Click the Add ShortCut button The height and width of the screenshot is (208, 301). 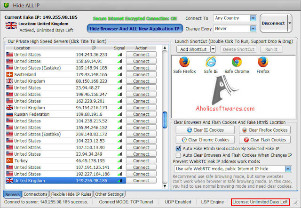tap(193, 49)
